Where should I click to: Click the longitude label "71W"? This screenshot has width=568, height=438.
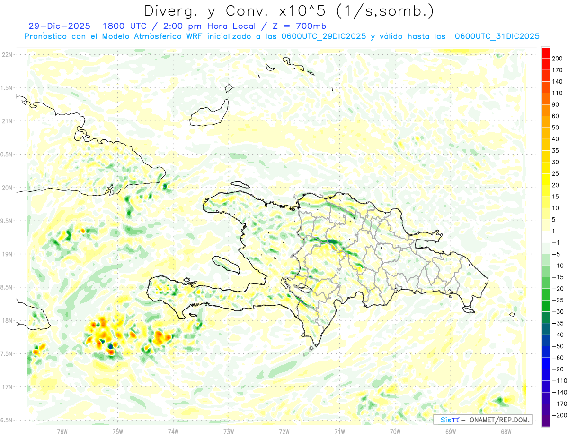click(339, 432)
